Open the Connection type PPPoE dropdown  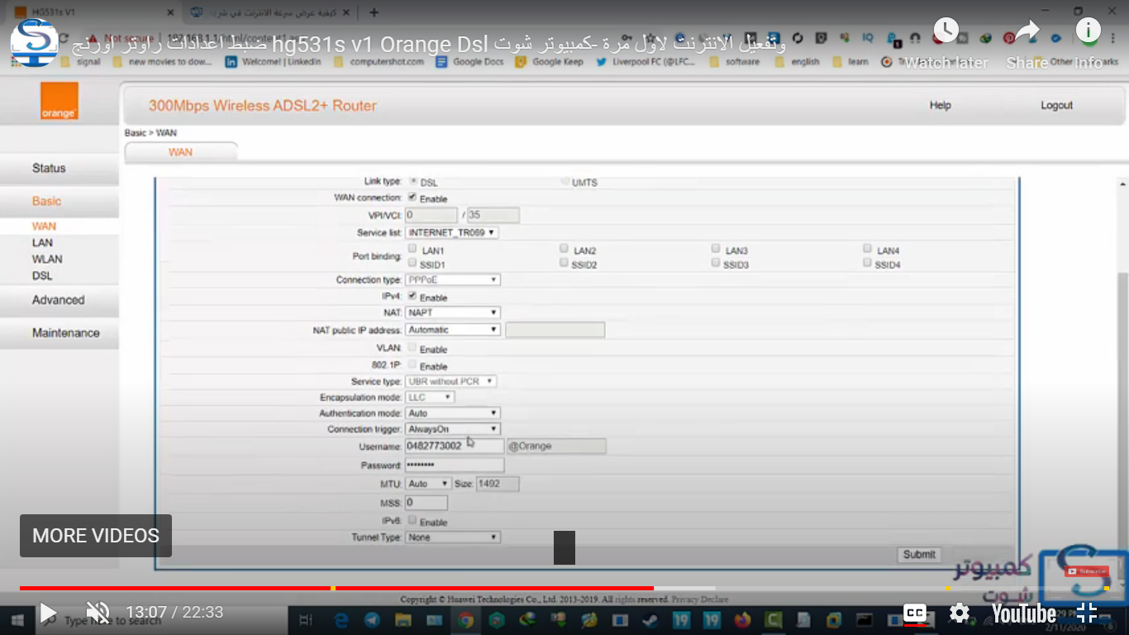(x=453, y=280)
